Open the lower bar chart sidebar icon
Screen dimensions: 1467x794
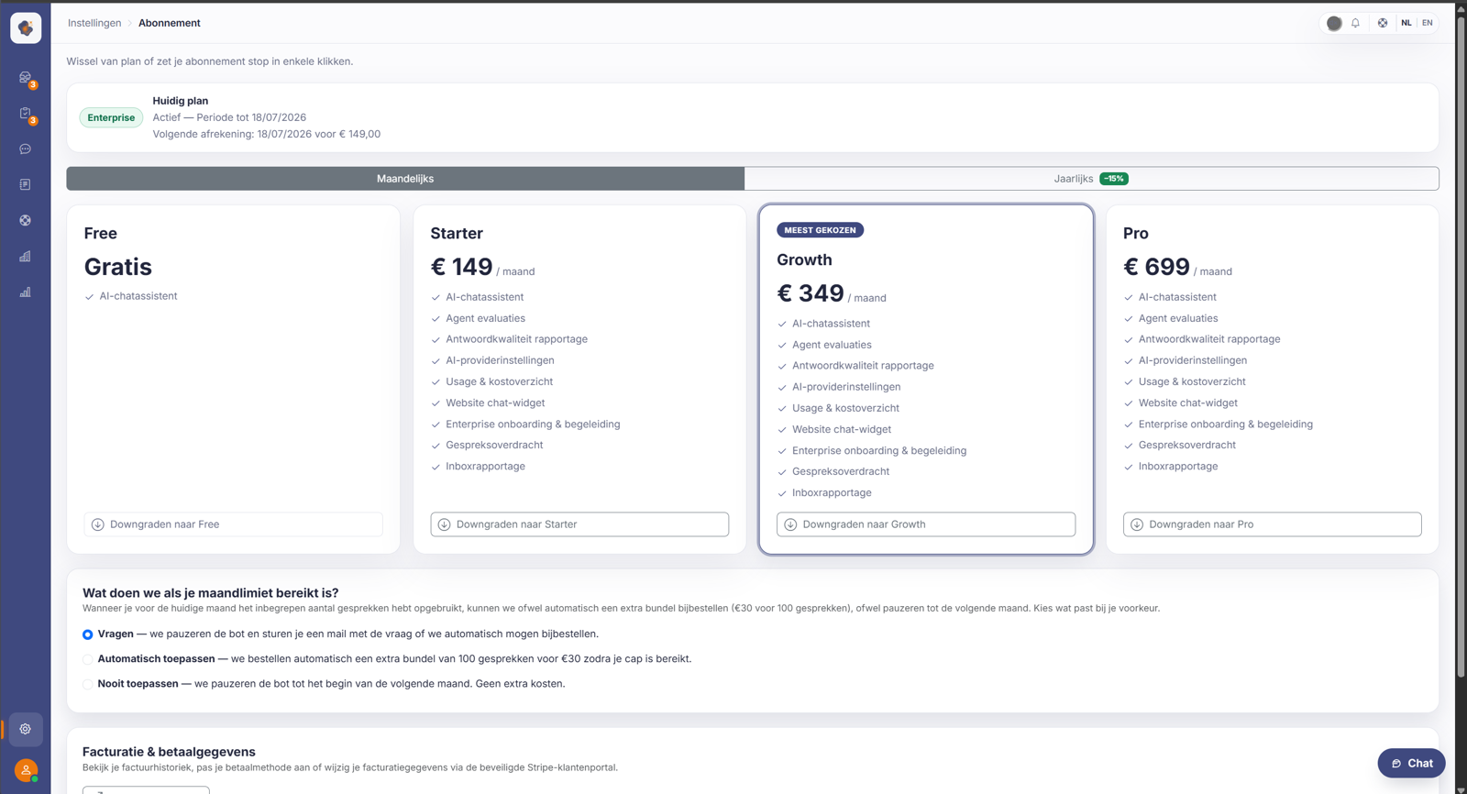point(26,292)
